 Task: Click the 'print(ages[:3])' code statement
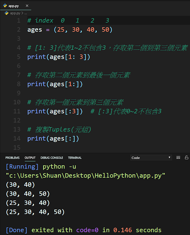coord(55,112)
